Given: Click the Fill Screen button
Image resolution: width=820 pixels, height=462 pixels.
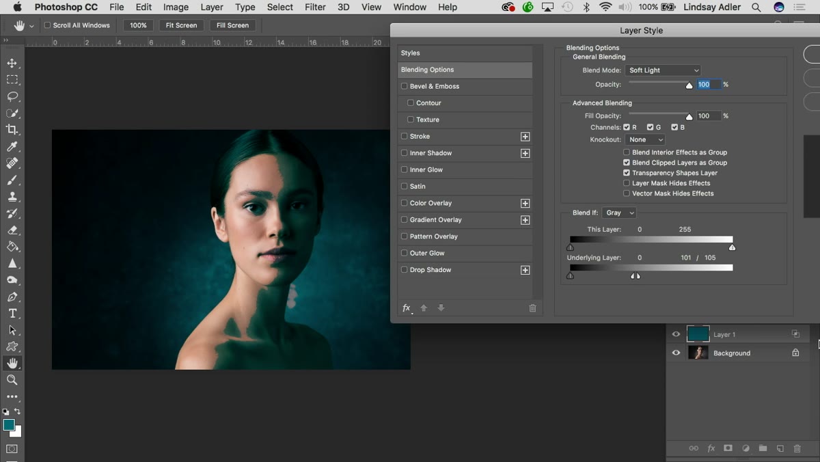Looking at the screenshot, I should coord(233,25).
